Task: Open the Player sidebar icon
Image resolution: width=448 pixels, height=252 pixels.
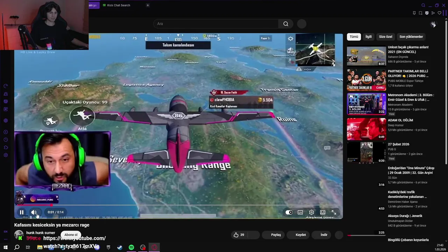Action: tap(6, 132)
